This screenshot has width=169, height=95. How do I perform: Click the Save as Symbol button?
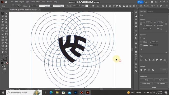tap(161, 84)
